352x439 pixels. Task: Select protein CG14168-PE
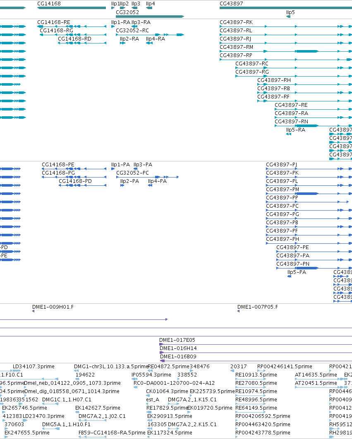tap(58, 165)
